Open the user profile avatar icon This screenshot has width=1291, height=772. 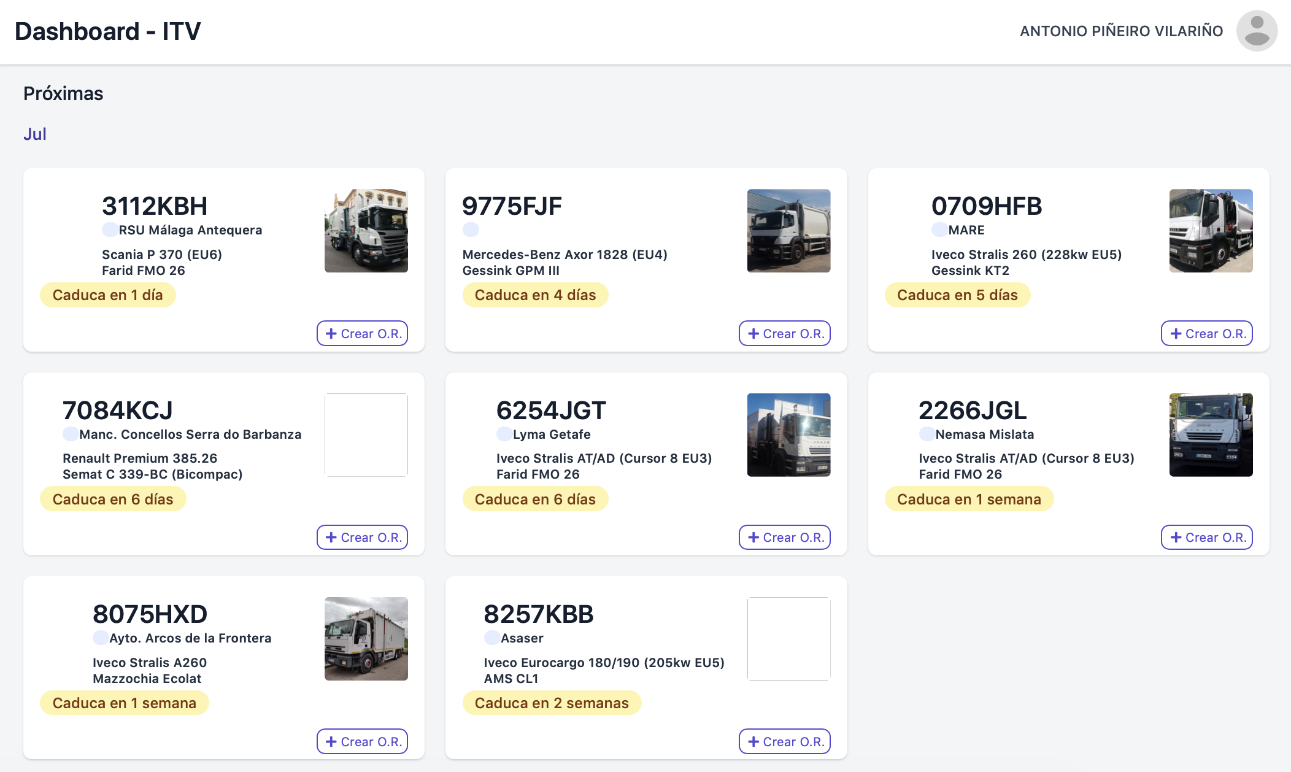click(1257, 31)
